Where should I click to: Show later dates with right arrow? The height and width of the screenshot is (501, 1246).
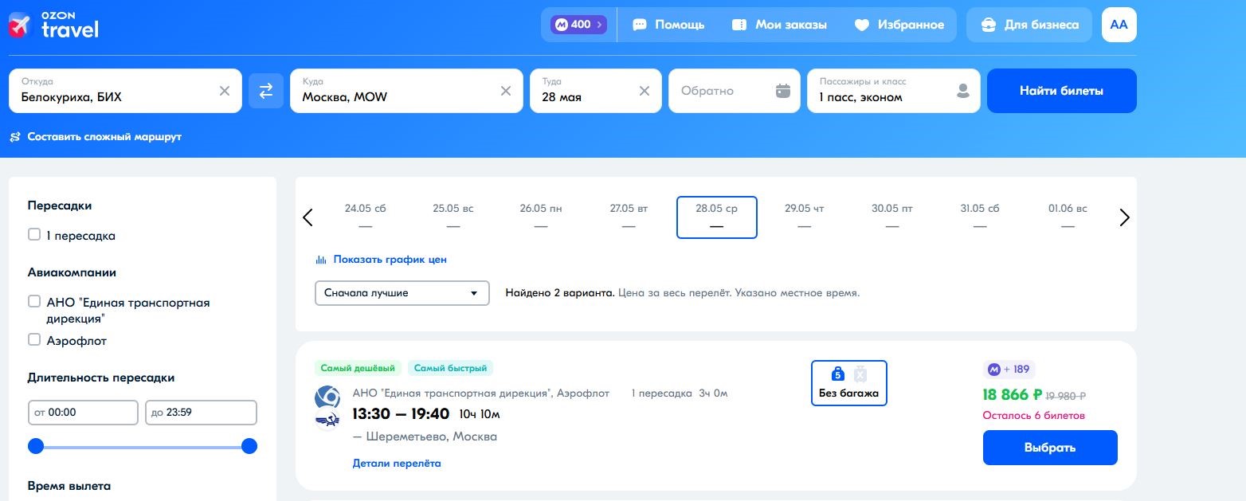pos(1124,217)
